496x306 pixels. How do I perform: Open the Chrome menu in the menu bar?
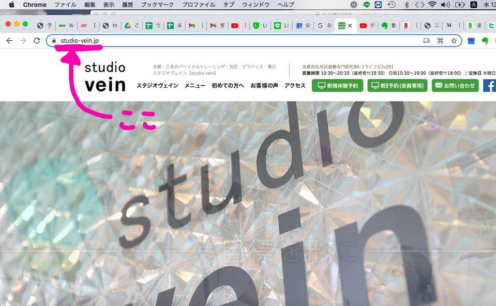(x=35, y=5)
